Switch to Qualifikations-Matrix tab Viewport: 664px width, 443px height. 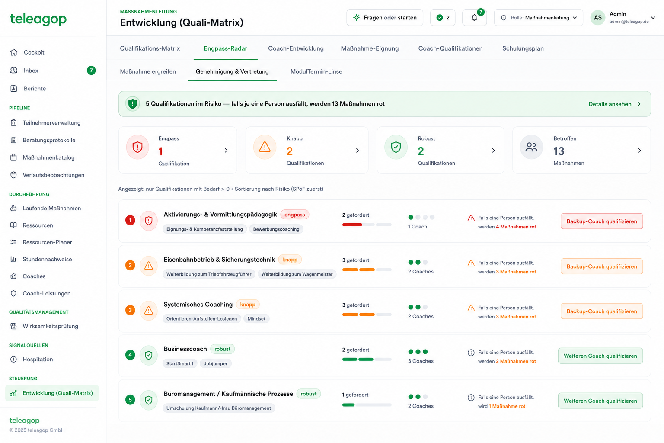pos(150,48)
